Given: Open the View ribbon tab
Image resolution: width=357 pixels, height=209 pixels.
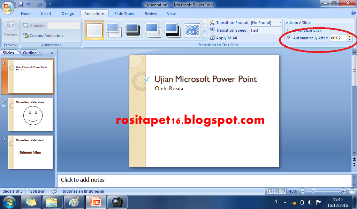Looking at the screenshot, I should coord(171,14).
